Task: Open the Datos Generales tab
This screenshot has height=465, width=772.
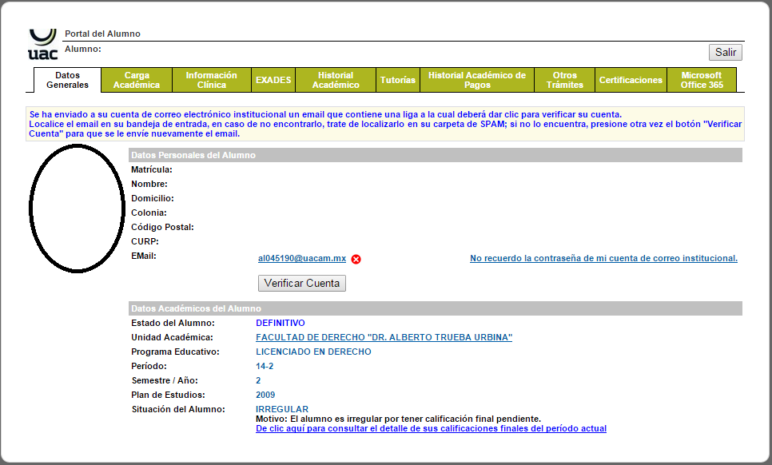Action: point(67,80)
